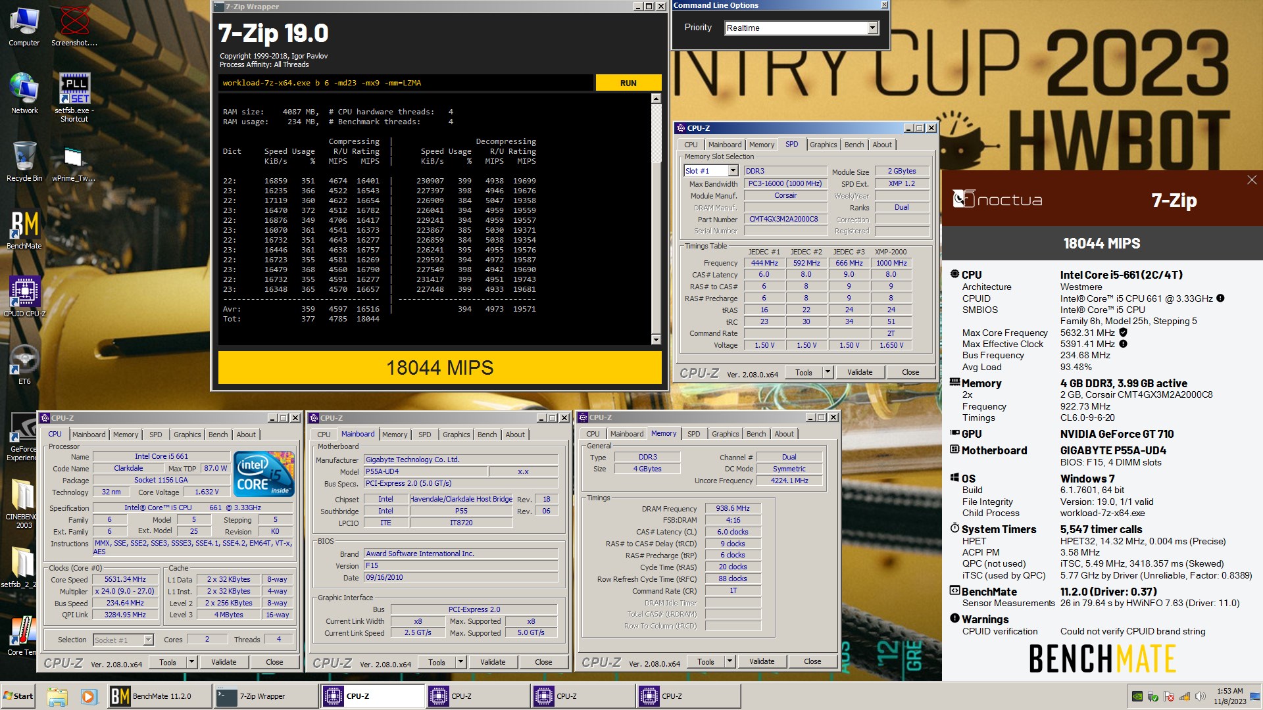Open the Computer desktop icon
The width and height of the screenshot is (1263, 710).
24,27
